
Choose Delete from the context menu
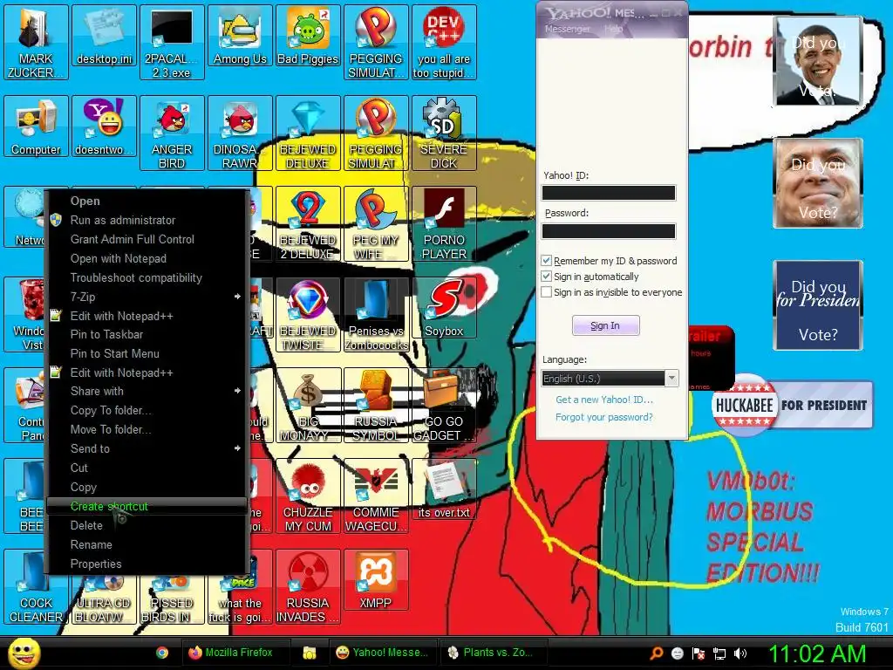point(147,525)
